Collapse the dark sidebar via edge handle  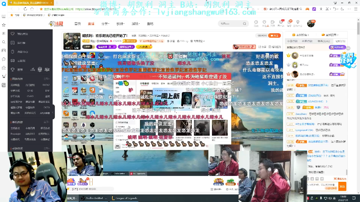[53, 112]
